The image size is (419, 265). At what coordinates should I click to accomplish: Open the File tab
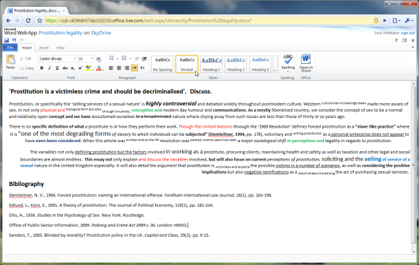[x=10, y=47]
